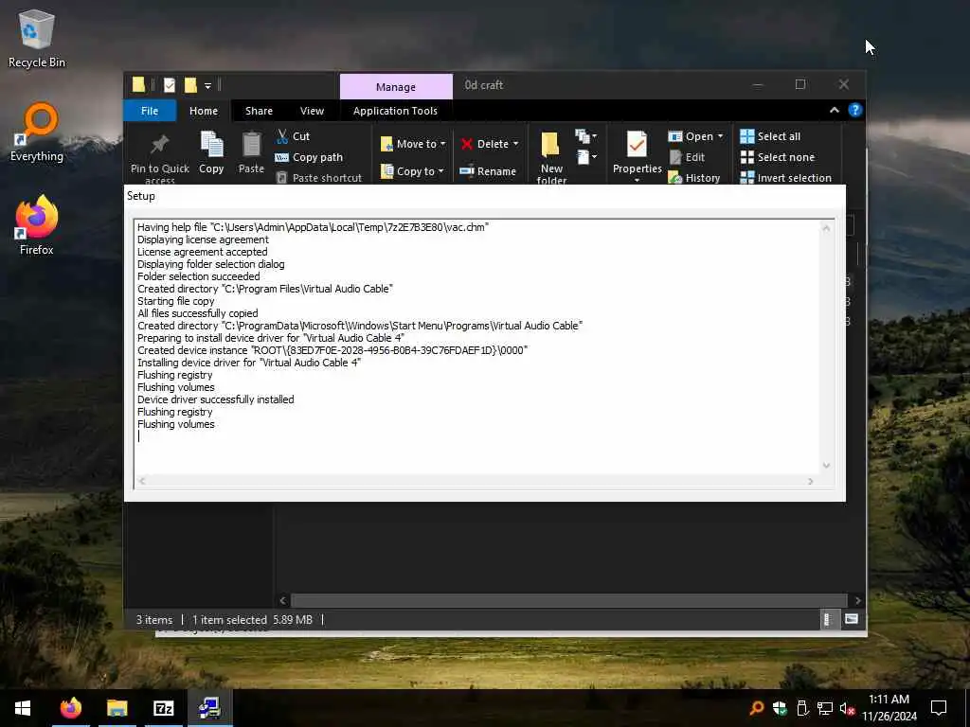Image resolution: width=970 pixels, height=727 pixels.
Task: Open the network tray icon
Action: click(824, 708)
